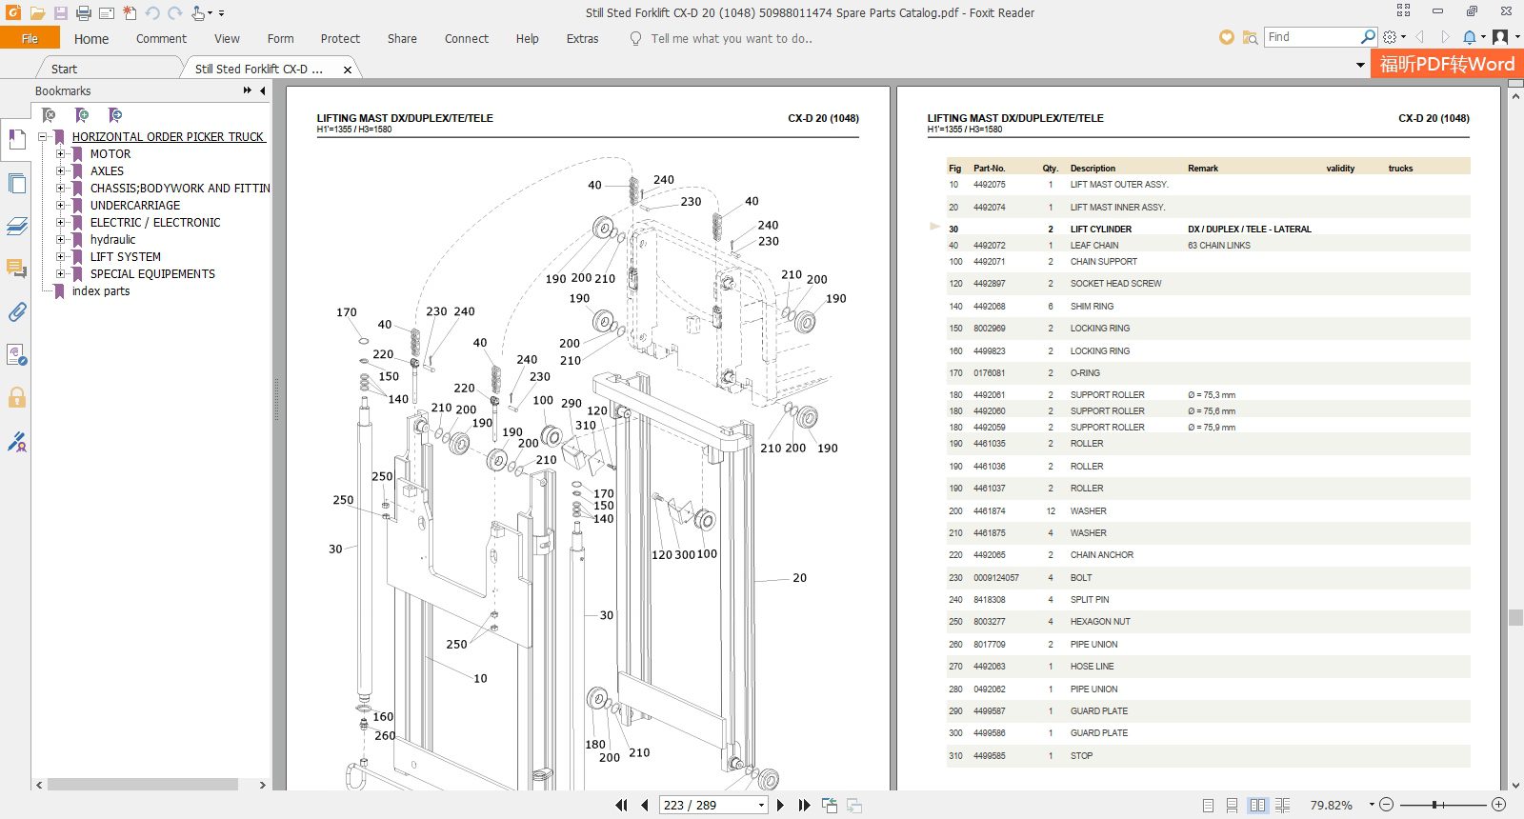Go to the previous page
Image resolution: width=1524 pixels, height=819 pixels.
tap(645, 805)
